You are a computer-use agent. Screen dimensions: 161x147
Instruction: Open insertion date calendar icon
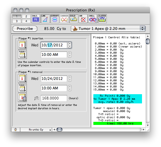22,45
